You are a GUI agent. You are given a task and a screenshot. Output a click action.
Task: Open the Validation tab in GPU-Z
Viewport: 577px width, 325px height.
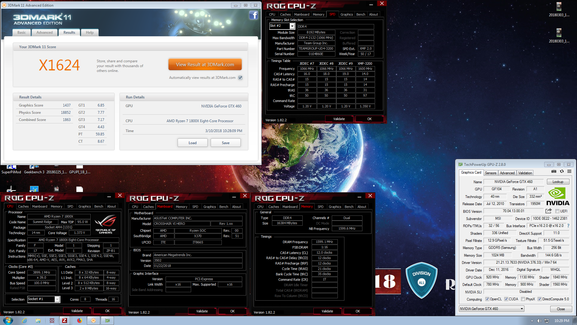[x=525, y=173]
